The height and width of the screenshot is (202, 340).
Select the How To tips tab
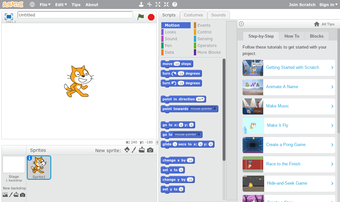pyautogui.click(x=292, y=36)
